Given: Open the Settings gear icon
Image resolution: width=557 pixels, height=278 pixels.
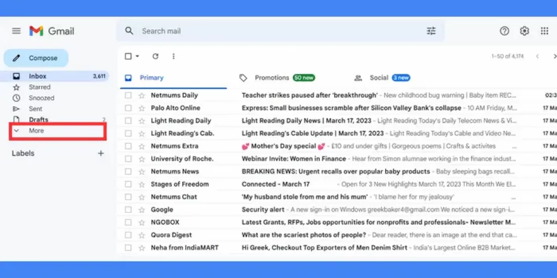Looking at the screenshot, I should (524, 31).
